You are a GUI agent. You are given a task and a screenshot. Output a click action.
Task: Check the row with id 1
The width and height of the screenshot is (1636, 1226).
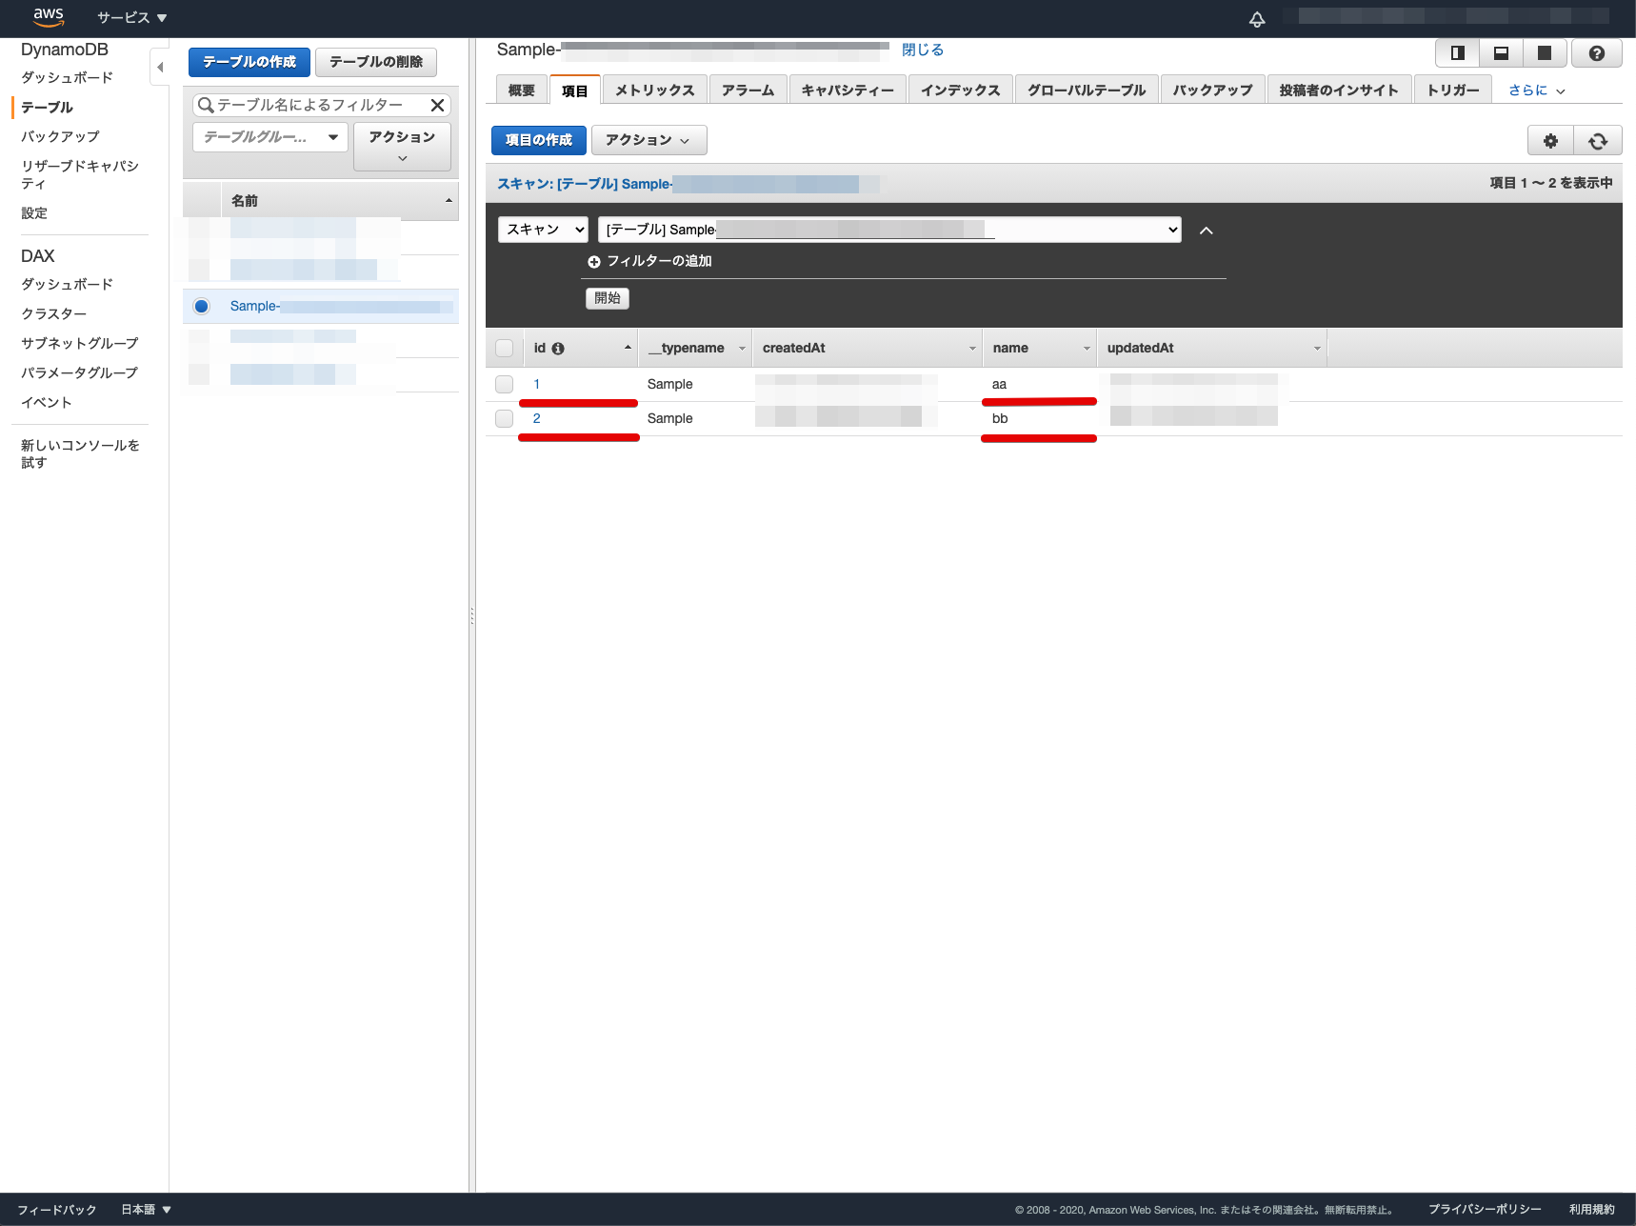coord(504,385)
